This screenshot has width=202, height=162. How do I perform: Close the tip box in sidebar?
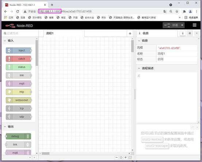tap(197, 128)
